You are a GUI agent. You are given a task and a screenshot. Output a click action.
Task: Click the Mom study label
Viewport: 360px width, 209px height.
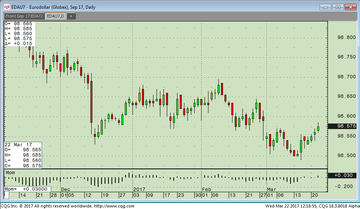[x=10, y=172]
